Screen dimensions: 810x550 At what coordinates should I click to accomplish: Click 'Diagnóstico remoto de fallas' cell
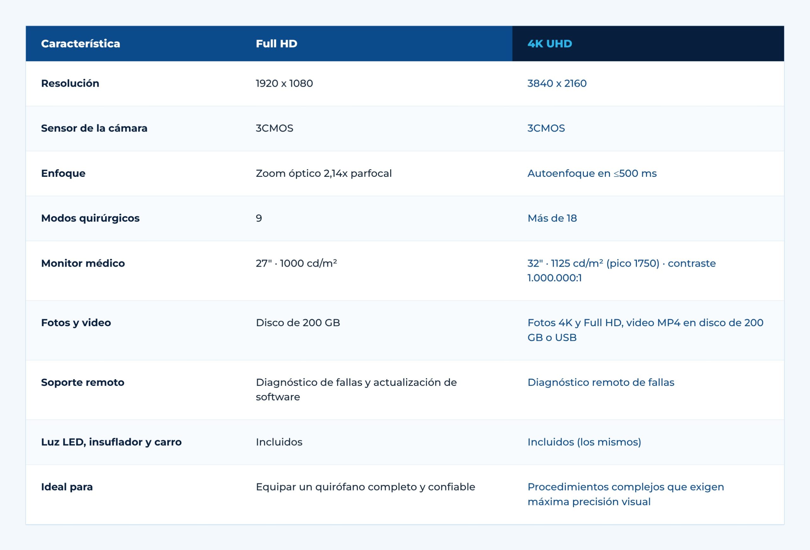601,382
